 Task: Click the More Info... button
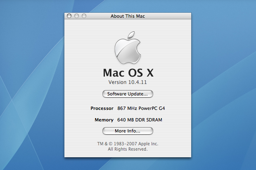click(x=128, y=131)
